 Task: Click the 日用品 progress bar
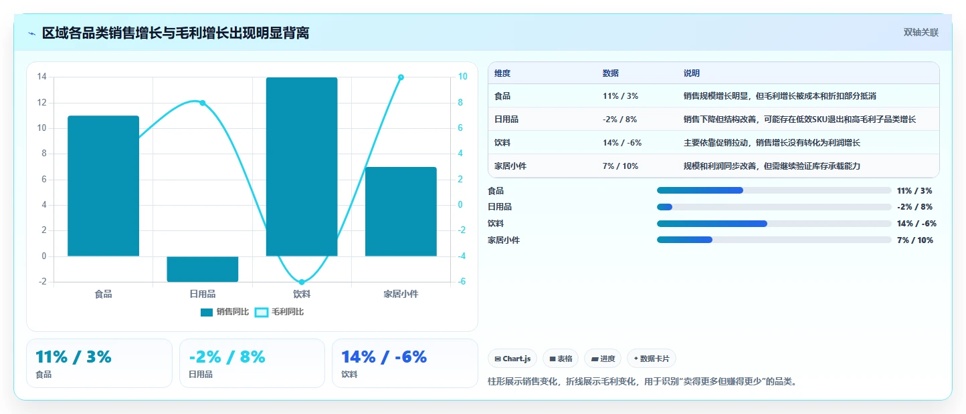point(774,207)
